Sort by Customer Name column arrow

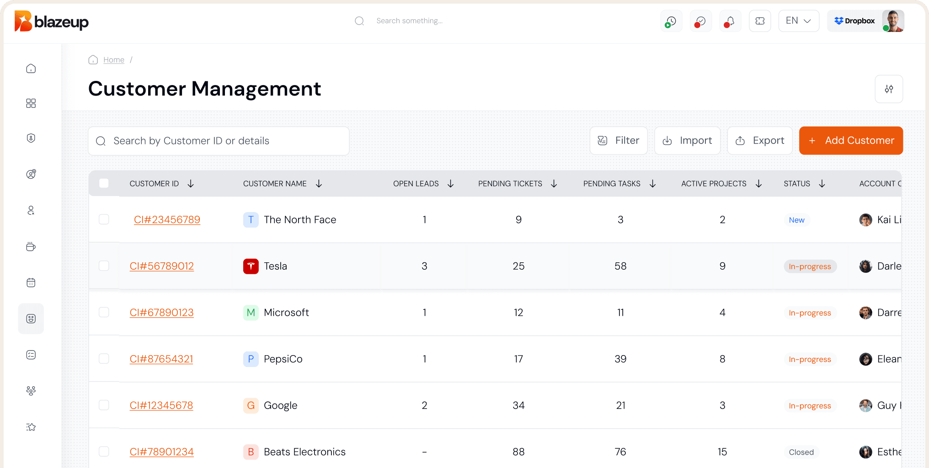(319, 184)
